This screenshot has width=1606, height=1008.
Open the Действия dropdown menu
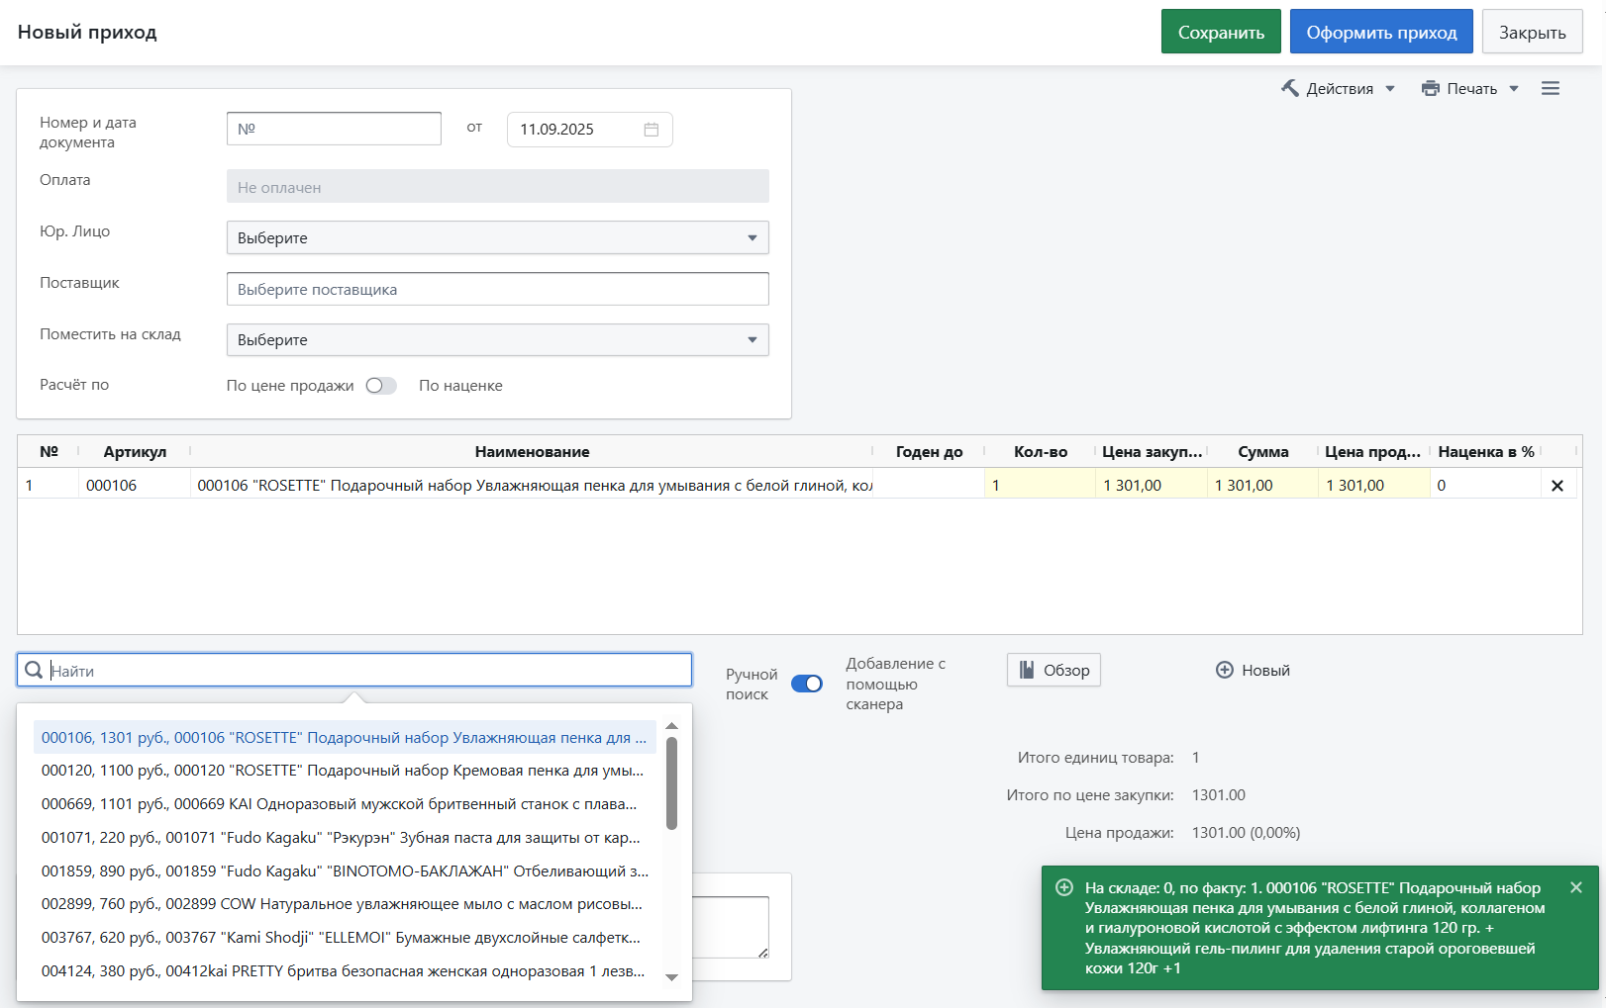click(x=1339, y=89)
